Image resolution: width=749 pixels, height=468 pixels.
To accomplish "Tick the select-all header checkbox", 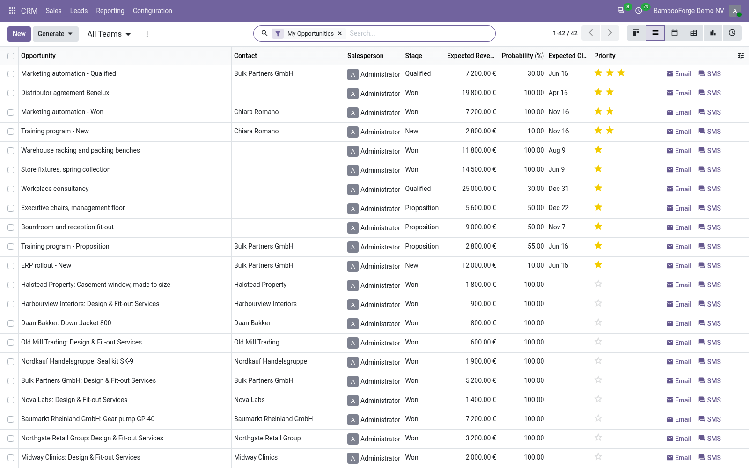I will click(11, 56).
